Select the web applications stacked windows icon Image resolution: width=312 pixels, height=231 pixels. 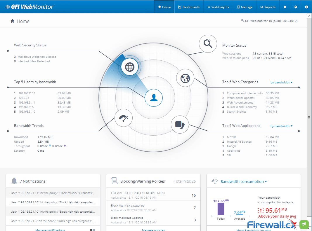180,125
